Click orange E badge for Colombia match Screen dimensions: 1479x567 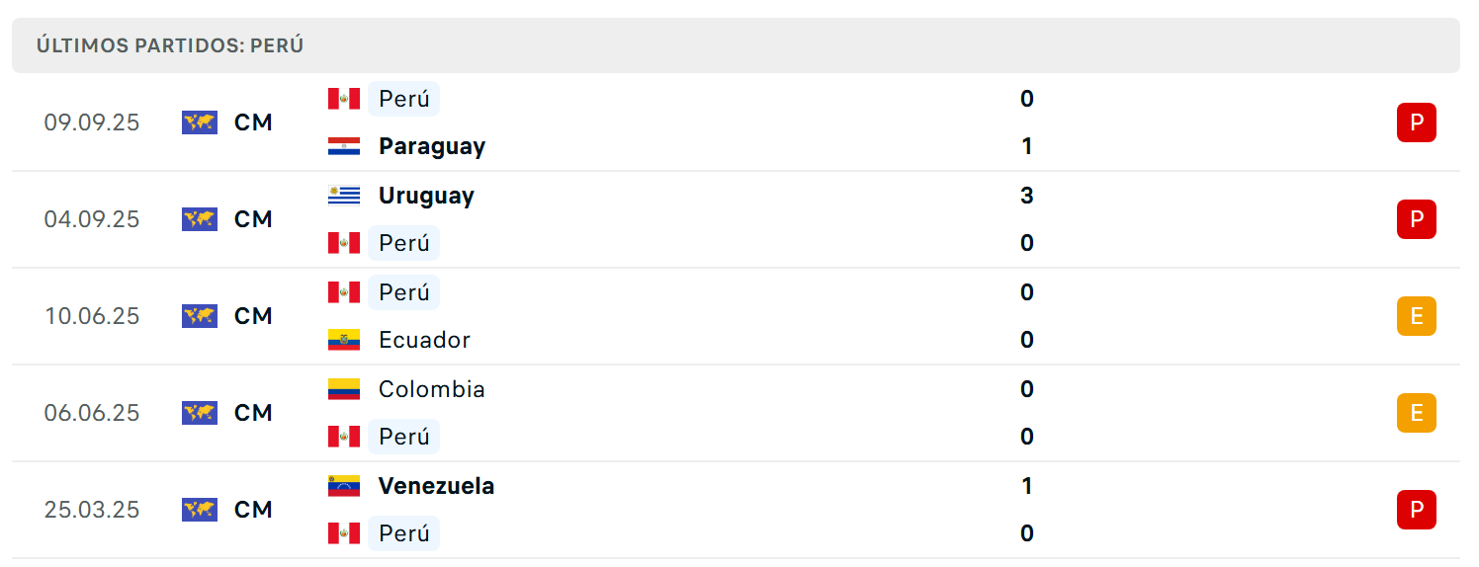1416,413
